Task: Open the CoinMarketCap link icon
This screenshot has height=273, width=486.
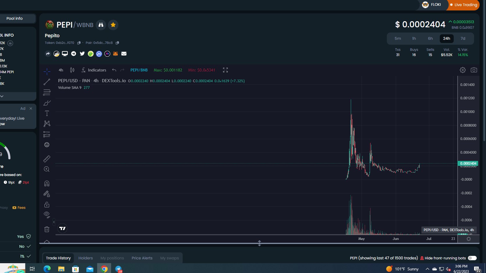Action: 99,54
